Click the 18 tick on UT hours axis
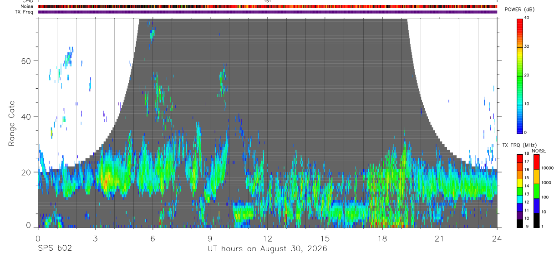This screenshot has width=559, height=258. point(382,238)
